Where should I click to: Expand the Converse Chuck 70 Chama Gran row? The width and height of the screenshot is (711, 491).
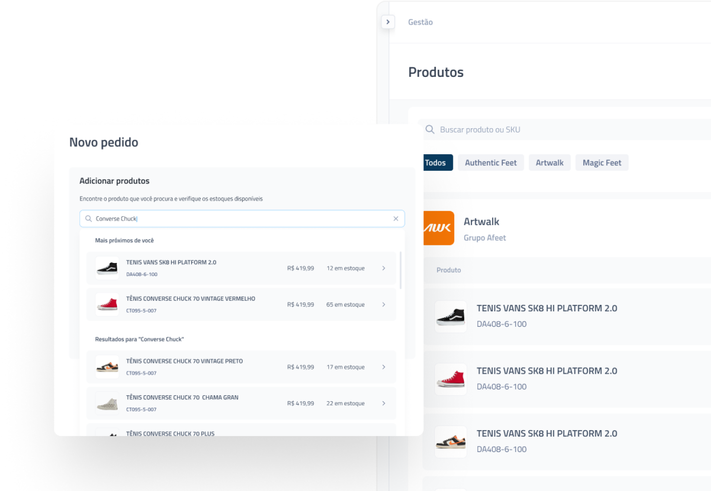click(383, 404)
